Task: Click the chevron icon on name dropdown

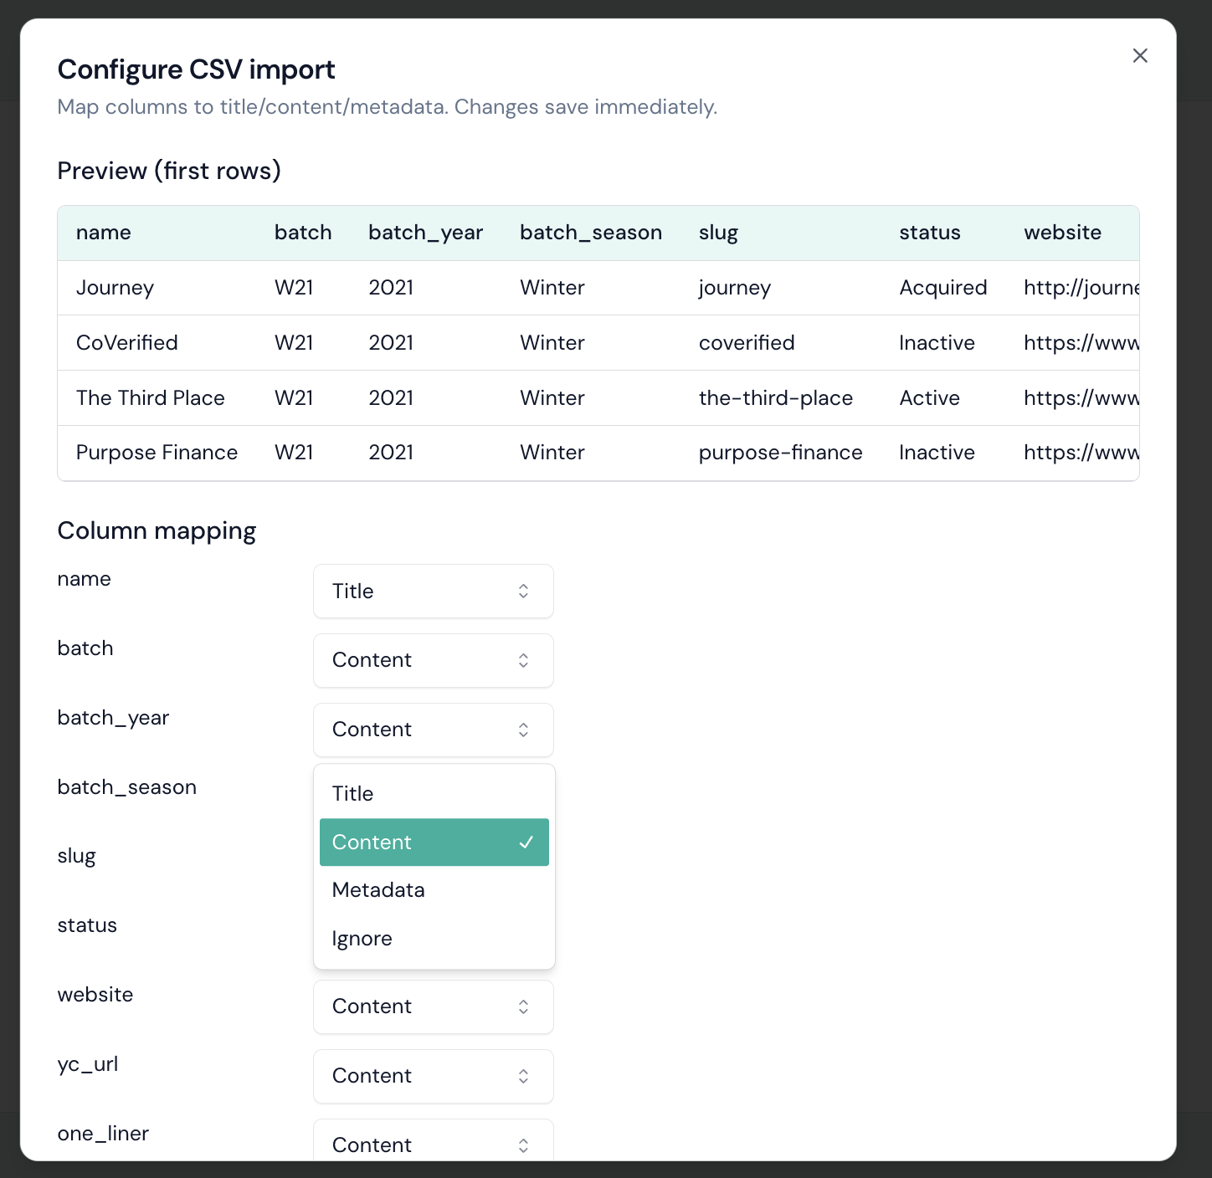Action: click(x=523, y=592)
